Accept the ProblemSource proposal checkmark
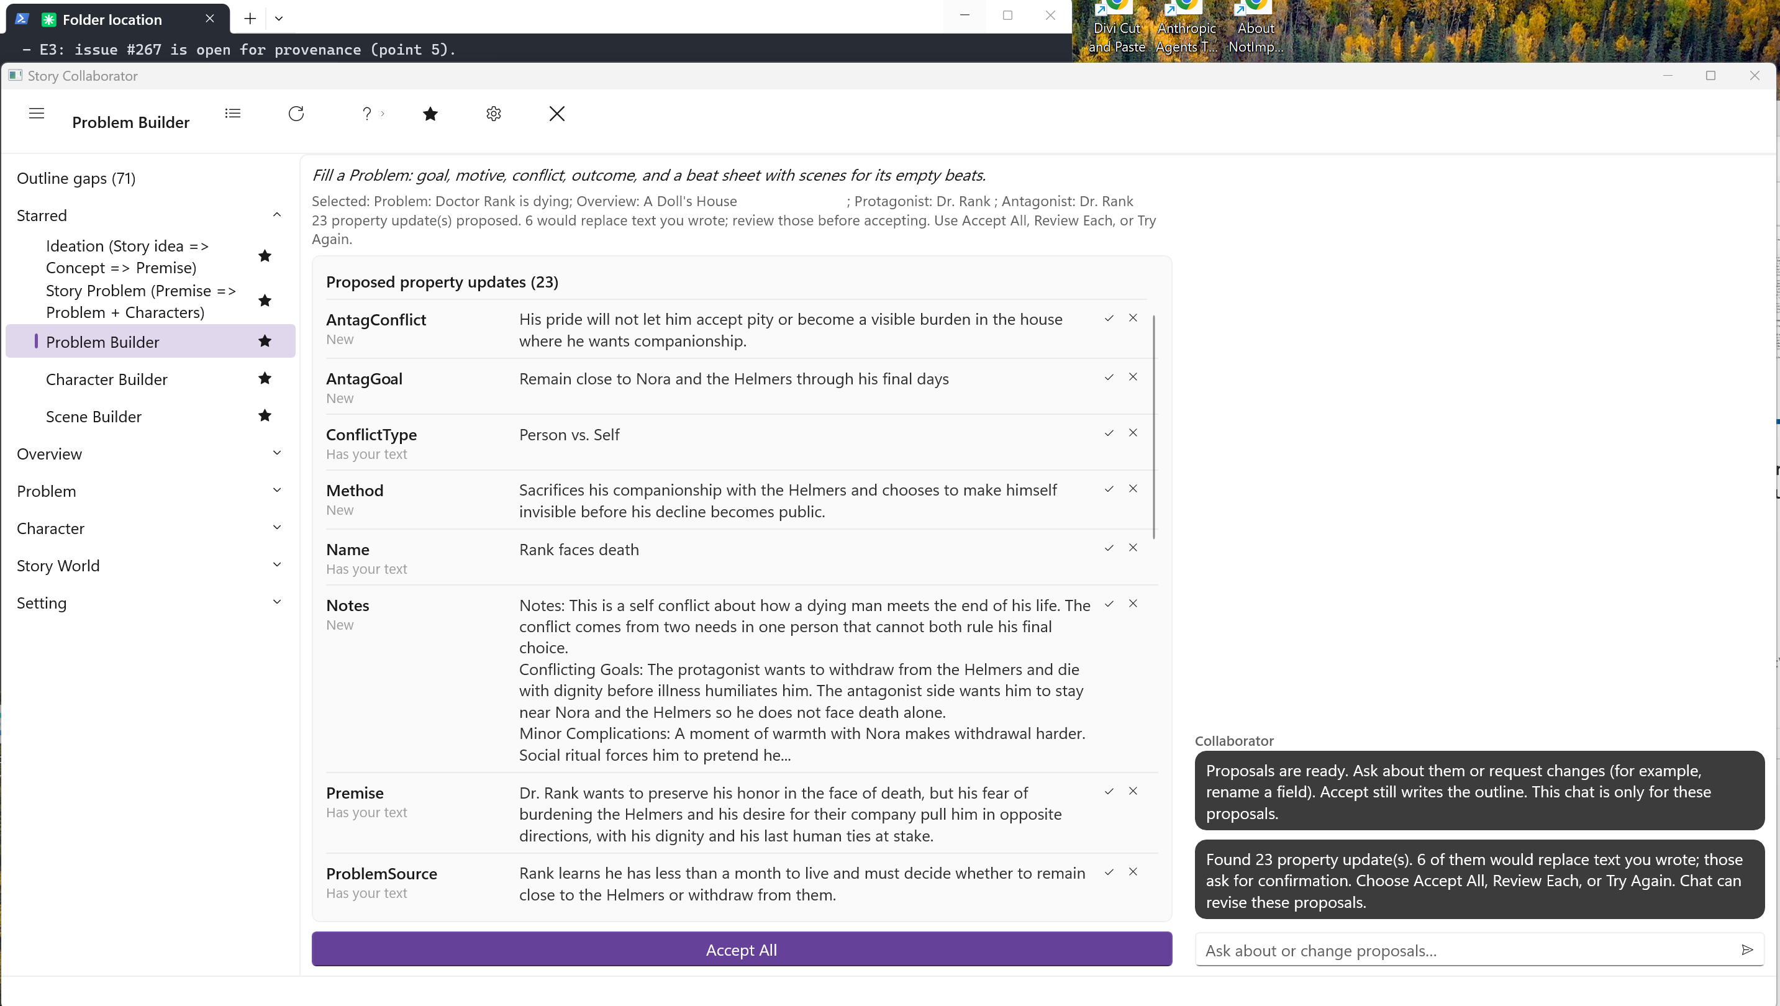1780x1006 pixels. [1109, 871]
